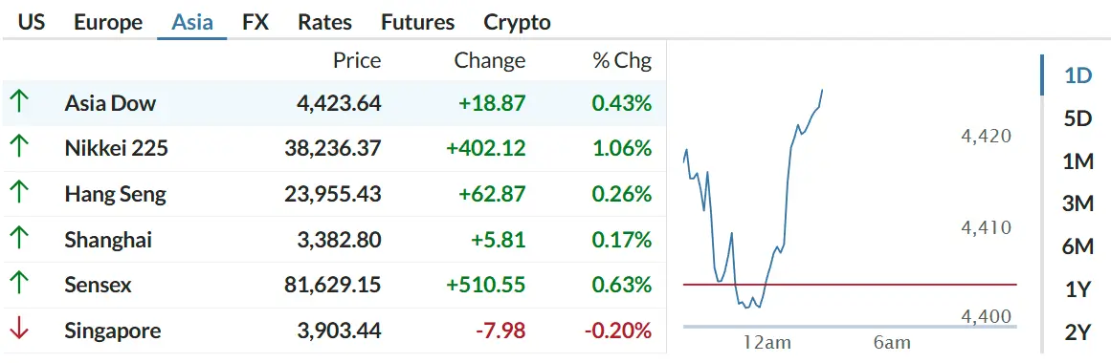
Task: Open the Europe markets tab
Action: coord(108,22)
